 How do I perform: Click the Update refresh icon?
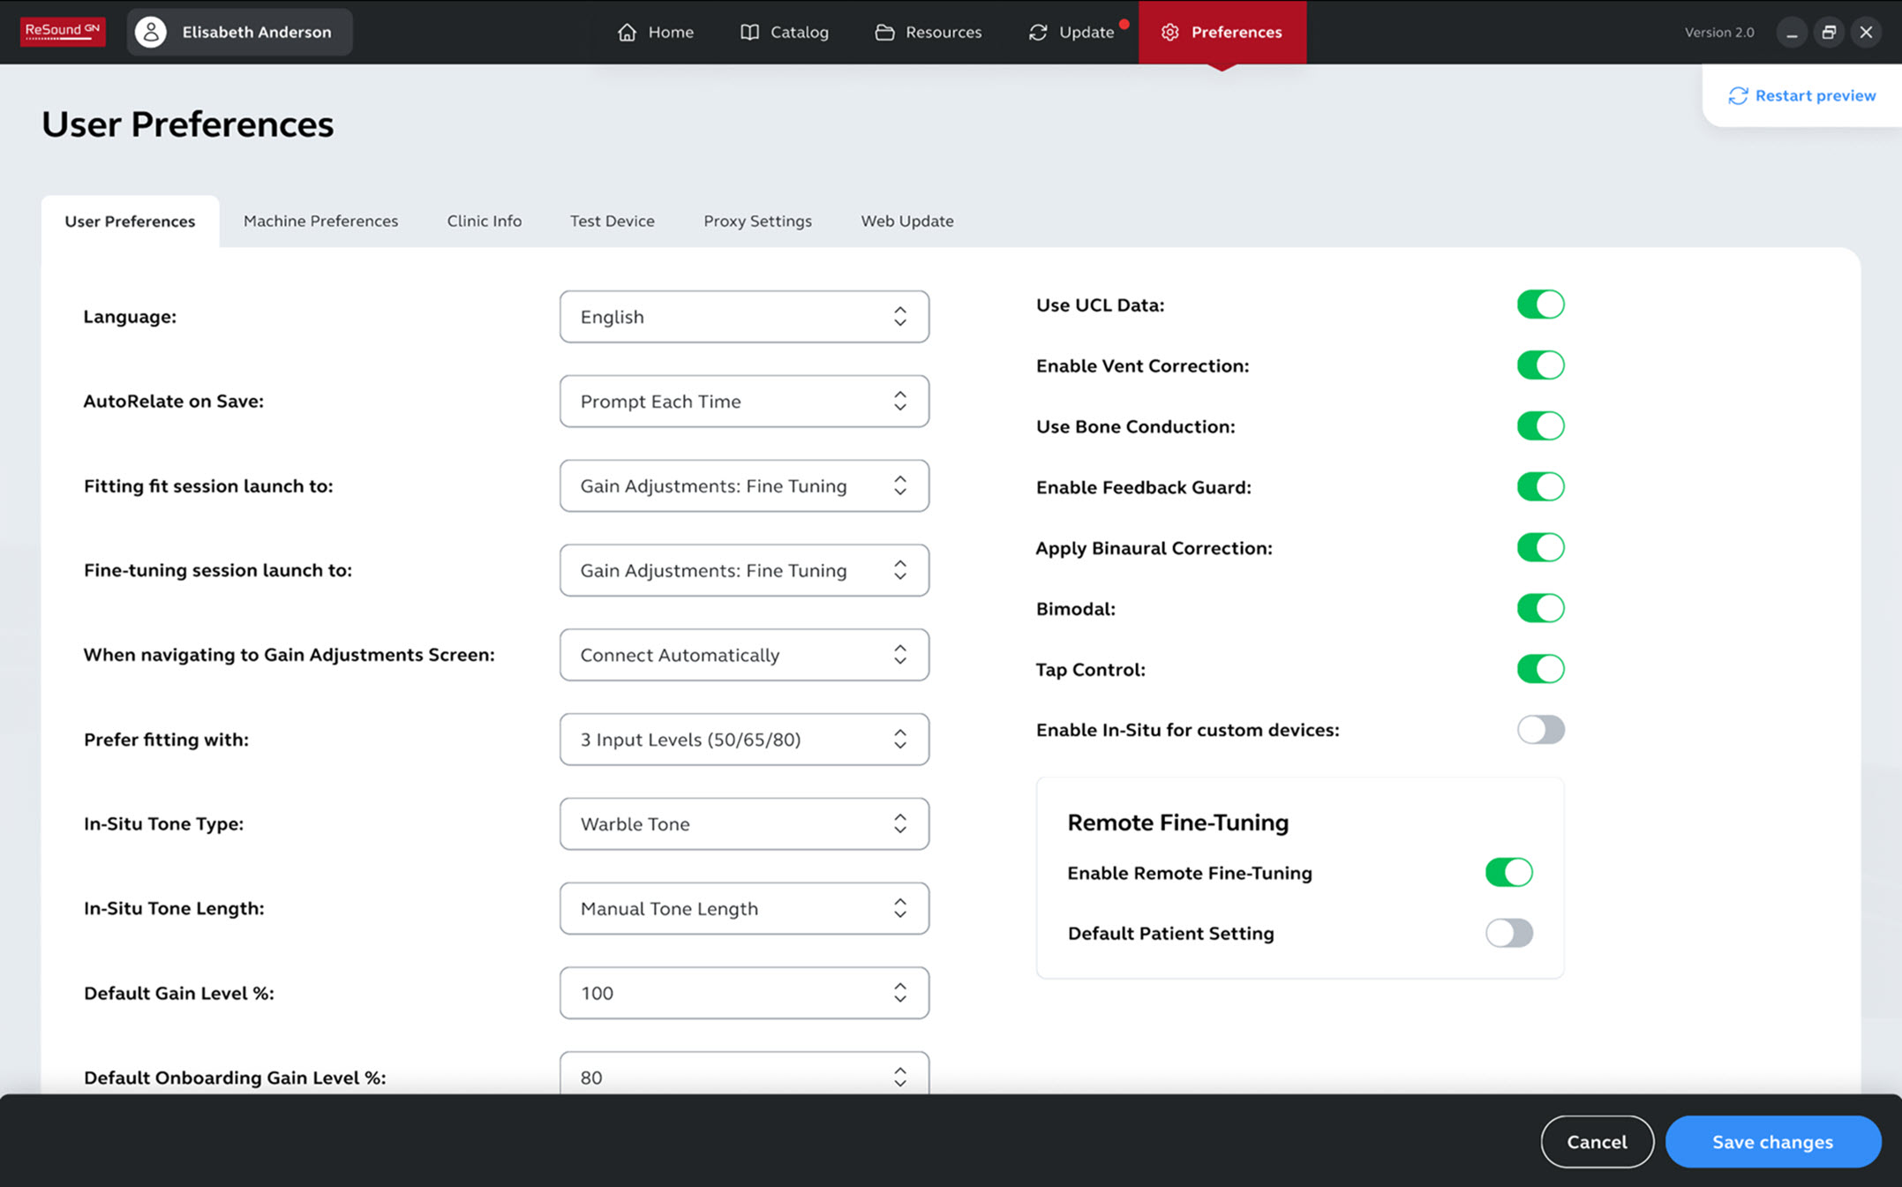[1038, 32]
